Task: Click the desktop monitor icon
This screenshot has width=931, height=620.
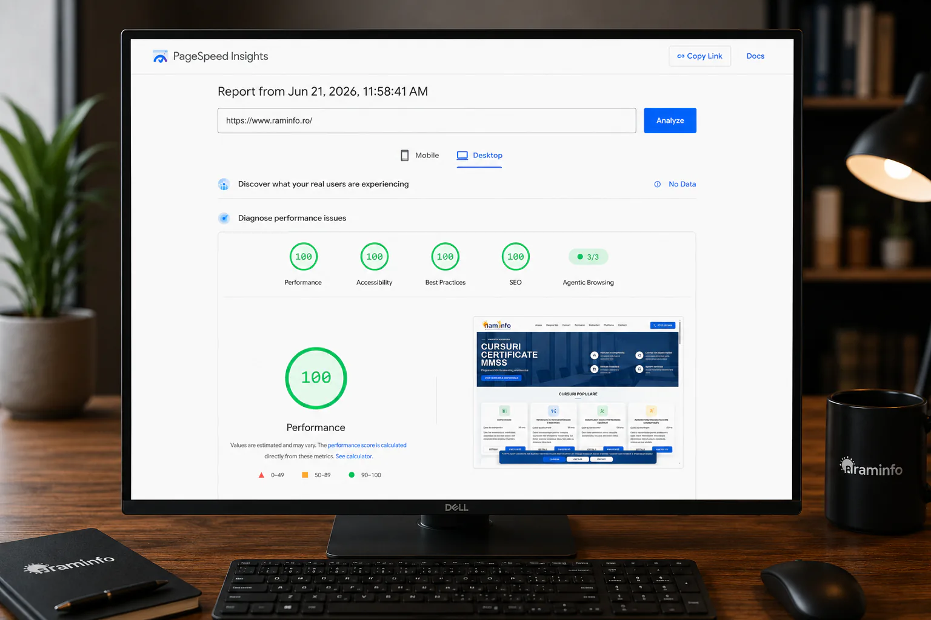Action: click(x=462, y=156)
